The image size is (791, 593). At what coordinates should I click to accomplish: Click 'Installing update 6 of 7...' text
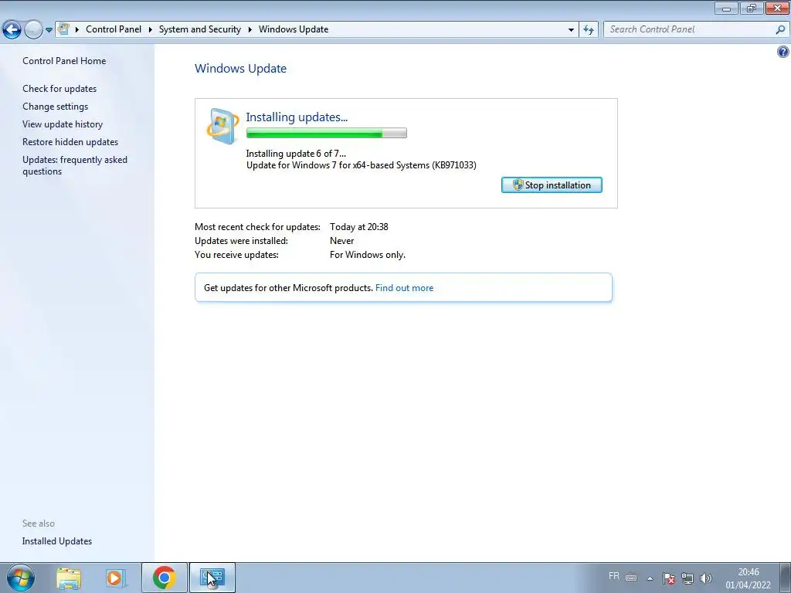pyautogui.click(x=296, y=154)
